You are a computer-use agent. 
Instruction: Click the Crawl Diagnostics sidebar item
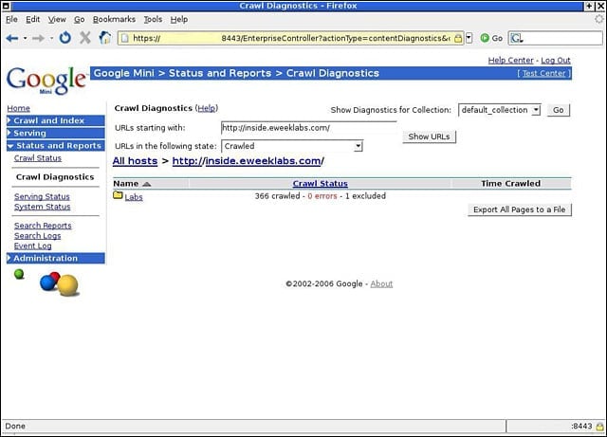point(55,177)
